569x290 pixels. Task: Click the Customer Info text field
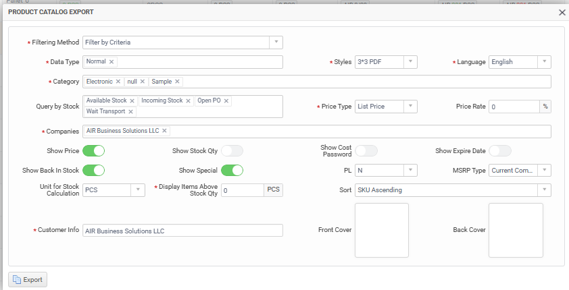click(182, 231)
